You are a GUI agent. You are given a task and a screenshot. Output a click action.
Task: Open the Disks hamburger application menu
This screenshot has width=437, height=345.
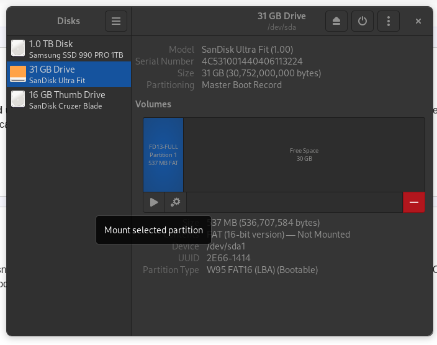click(x=116, y=21)
